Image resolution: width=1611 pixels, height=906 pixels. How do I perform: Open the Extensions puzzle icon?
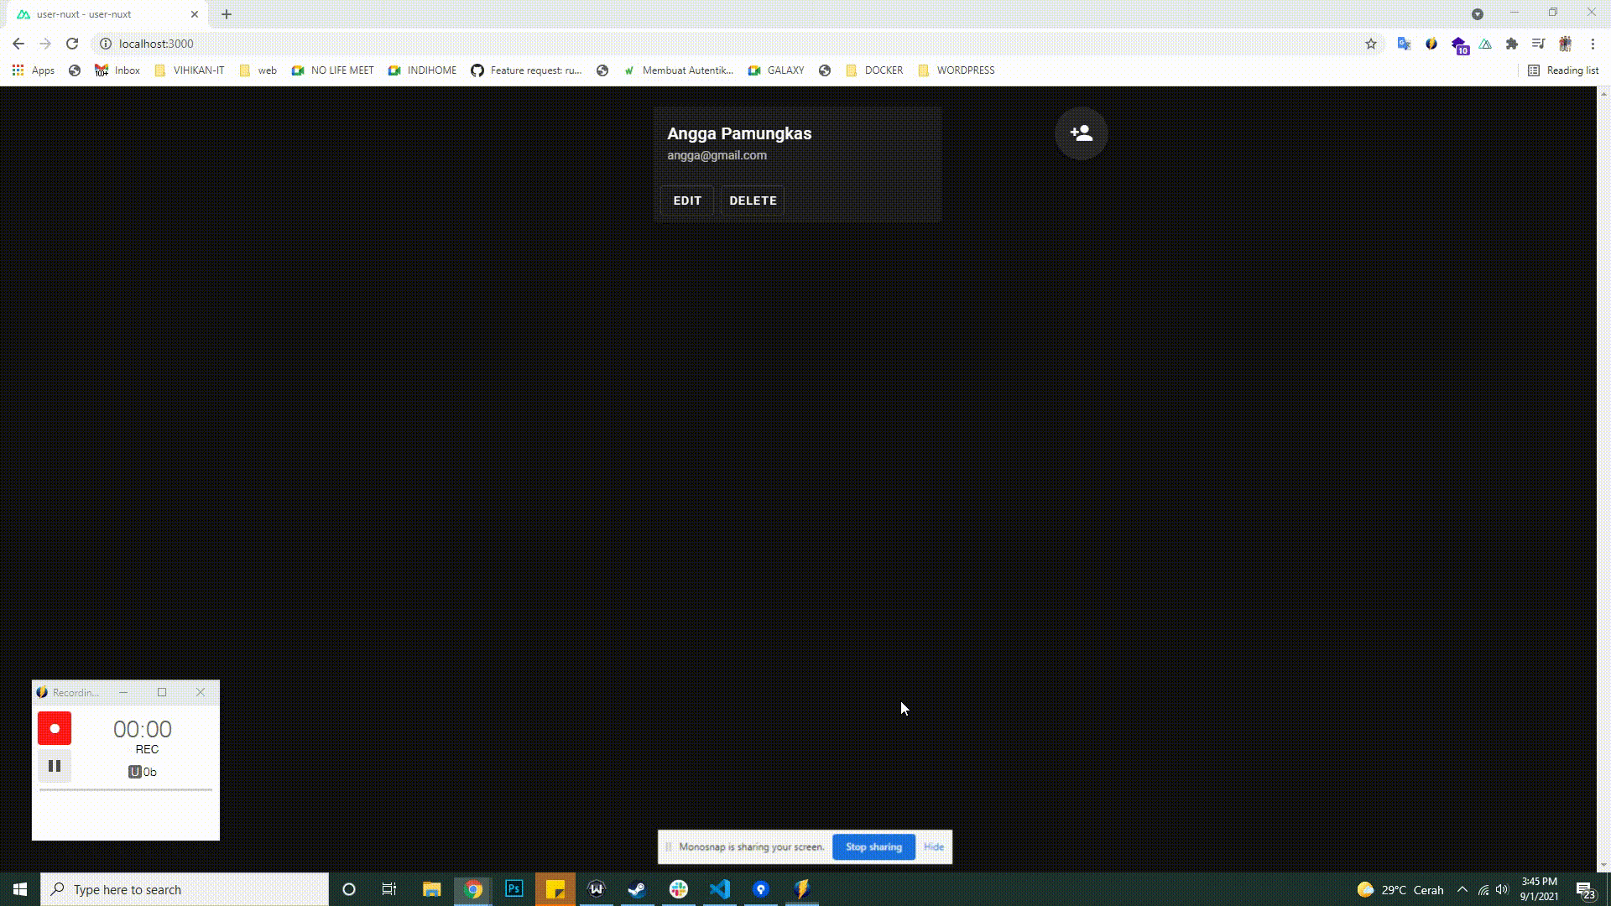click(x=1513, y=44)
